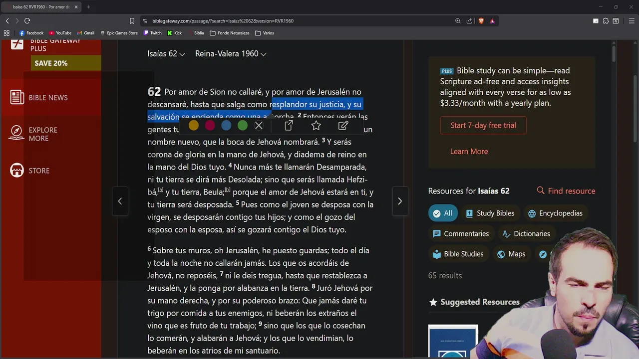Open the browser hamburger menu

point(632,21)
